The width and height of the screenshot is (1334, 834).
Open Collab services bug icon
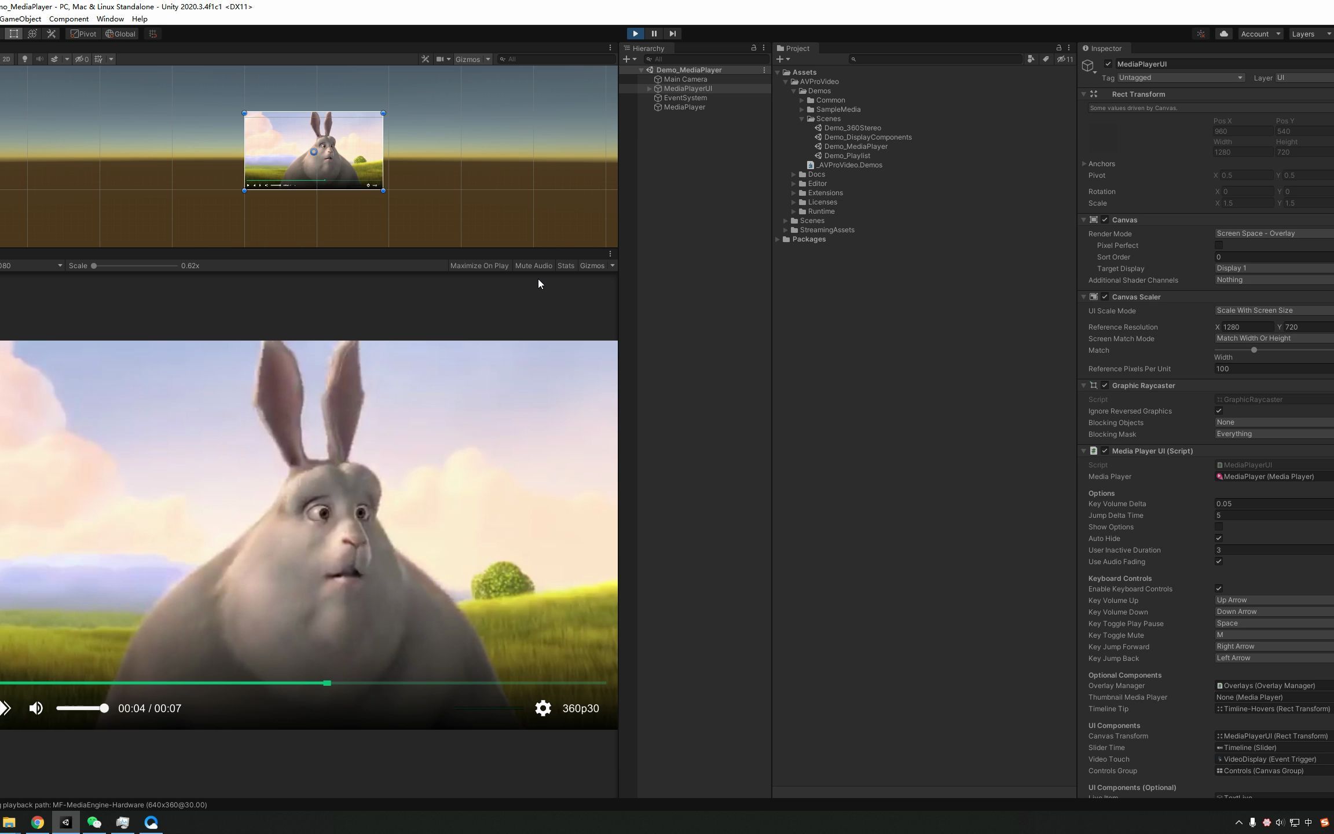[1201, 34]
